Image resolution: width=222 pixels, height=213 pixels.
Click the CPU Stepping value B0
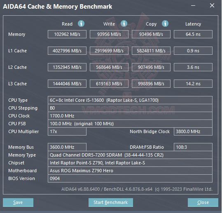click(130, 108)
